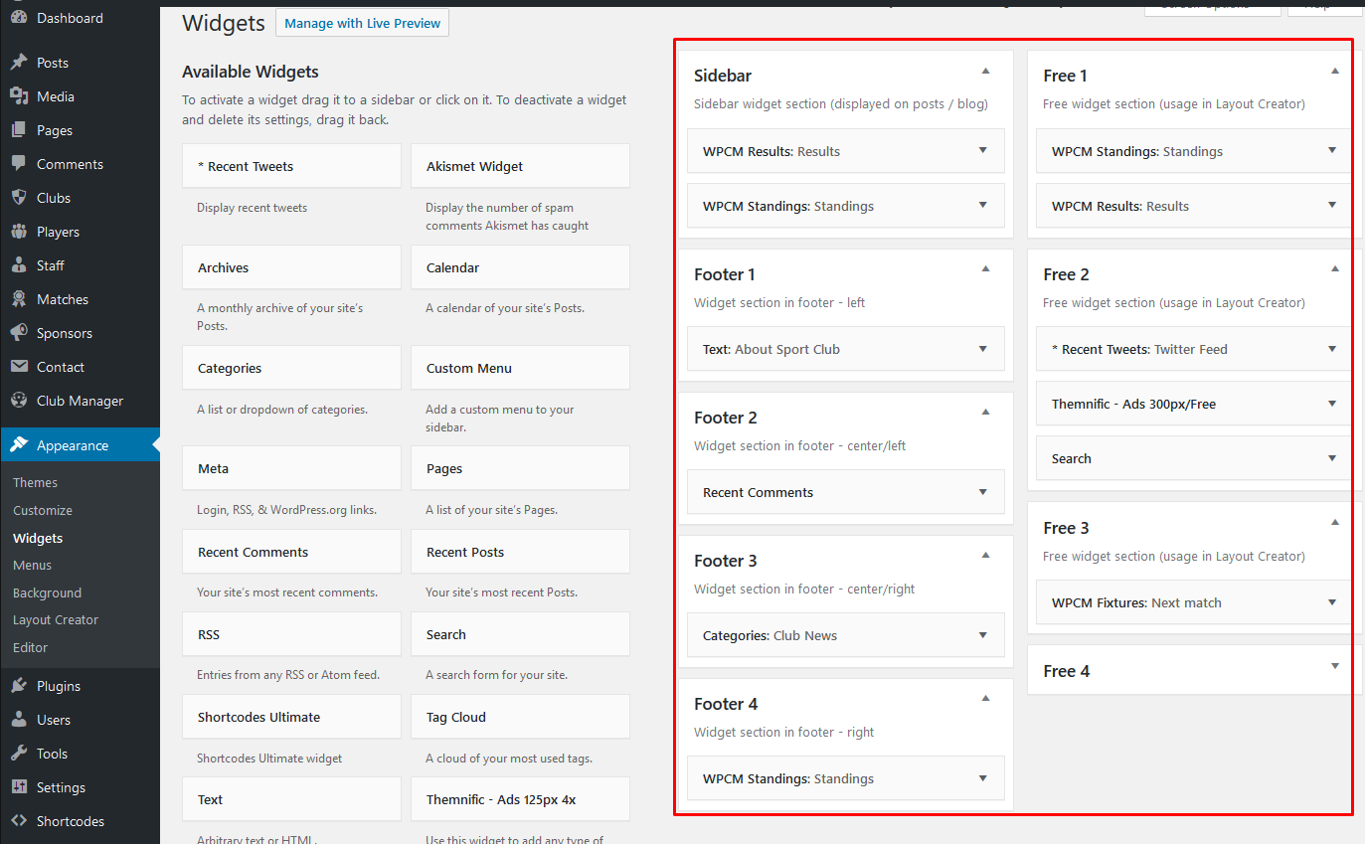
Task: Click the Tools wrench icon
Action: pyautogui.click(x=19, y=754)
